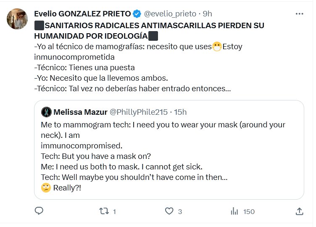Click the blue verified checkmark badge
This screenshot has width=316, height=227.
137,14
